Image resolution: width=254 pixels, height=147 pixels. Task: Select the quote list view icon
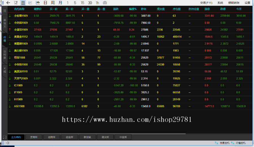(23, 3)
